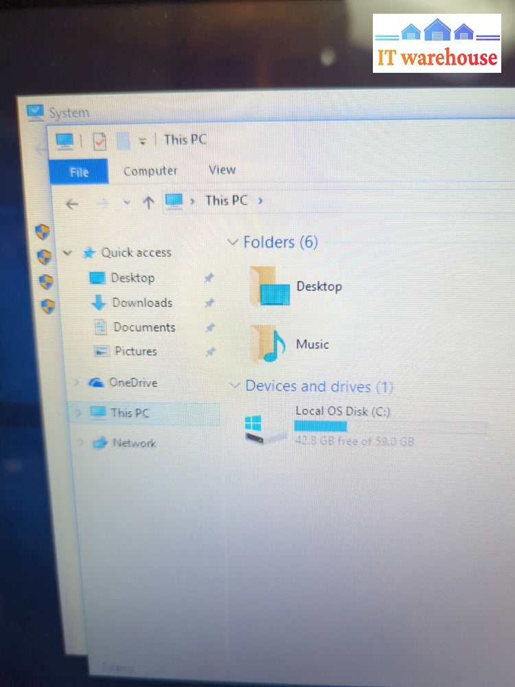Open the Music folder icon
The width and height of the screenshot is (515, 687).
coord(268,344)
